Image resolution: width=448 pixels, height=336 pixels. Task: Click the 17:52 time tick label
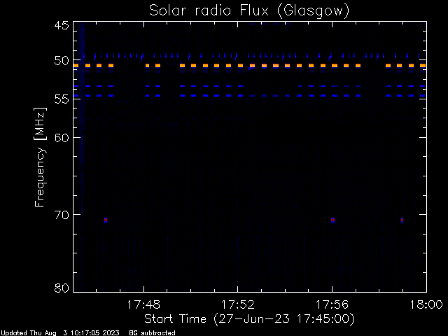point(238,305)
